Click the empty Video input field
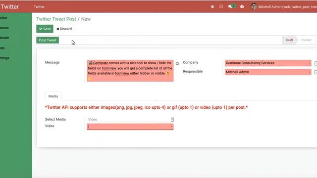The image size is (317, 178). (130, 127)
